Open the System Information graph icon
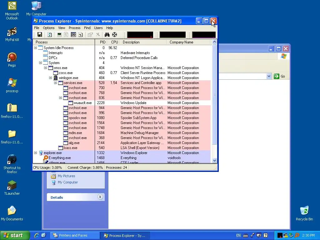320x240 pixels. [59, 34]
